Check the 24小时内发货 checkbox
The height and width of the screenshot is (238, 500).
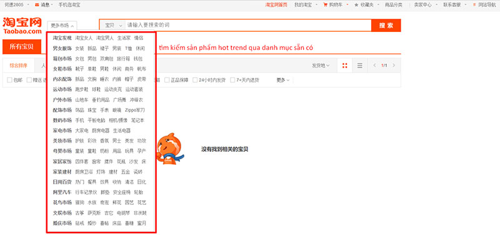pos(194,81)
